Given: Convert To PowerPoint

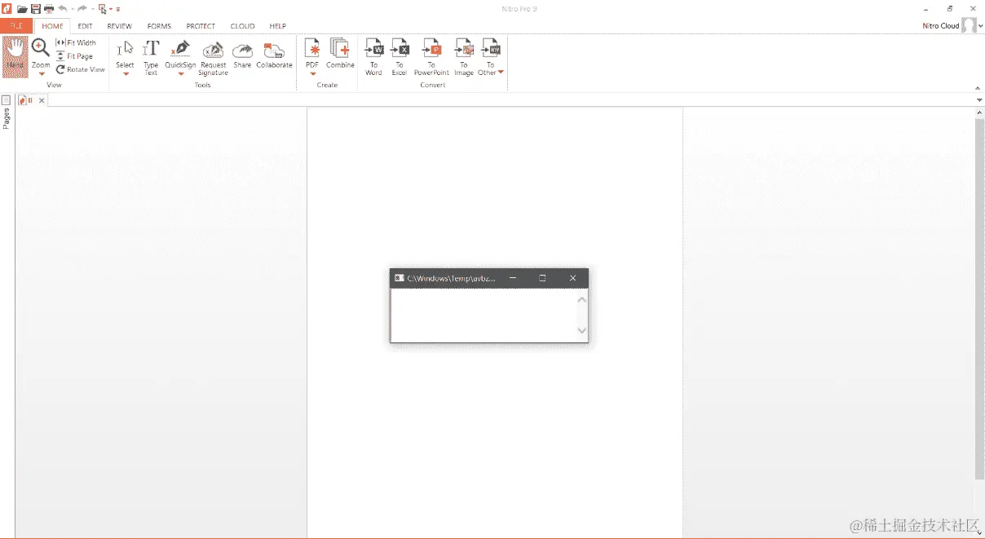Looking at the screenshot, I should (431, 57).
